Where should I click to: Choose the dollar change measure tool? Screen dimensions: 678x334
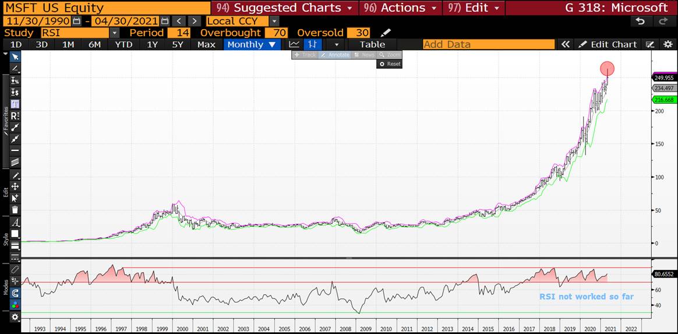(15, 92)
